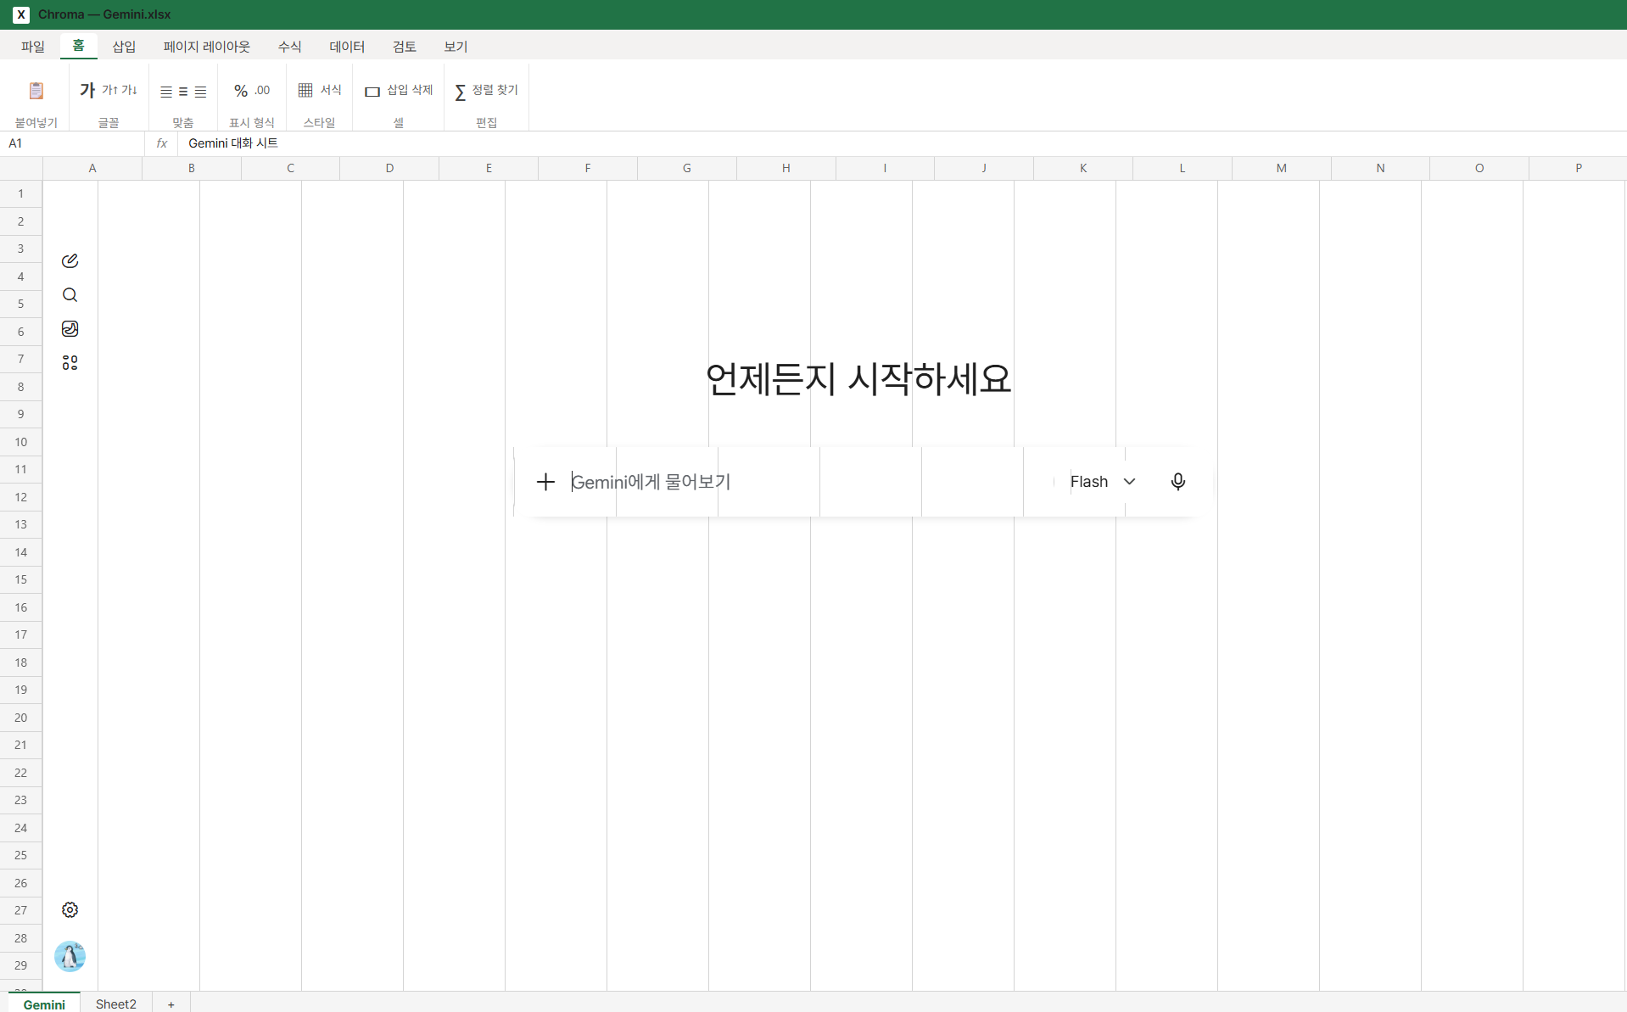Click the sum sigma 정렬 찾기 button

coord(486,91)
